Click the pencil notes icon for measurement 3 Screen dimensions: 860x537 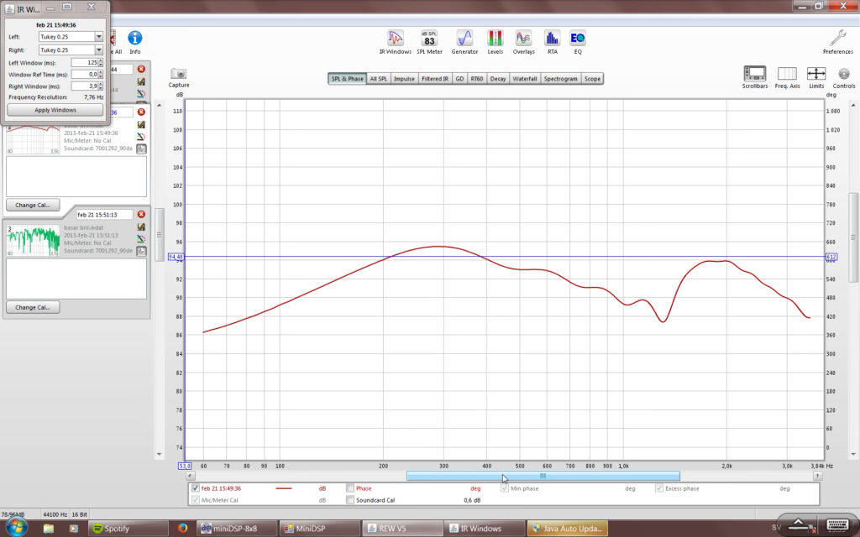pos(141,227)
